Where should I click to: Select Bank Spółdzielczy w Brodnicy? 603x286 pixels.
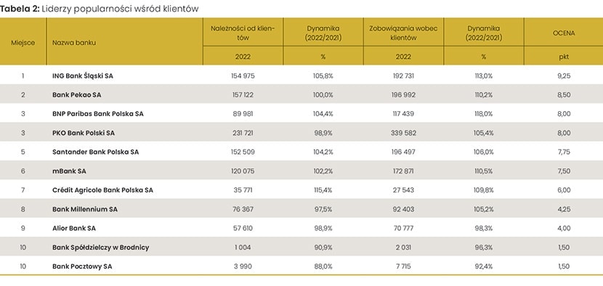click(101, 248)
